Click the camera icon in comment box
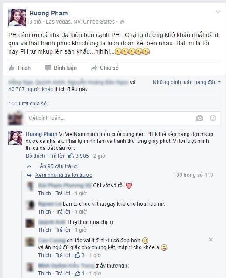Screen dimensions: 226x278 pos(199,118)
